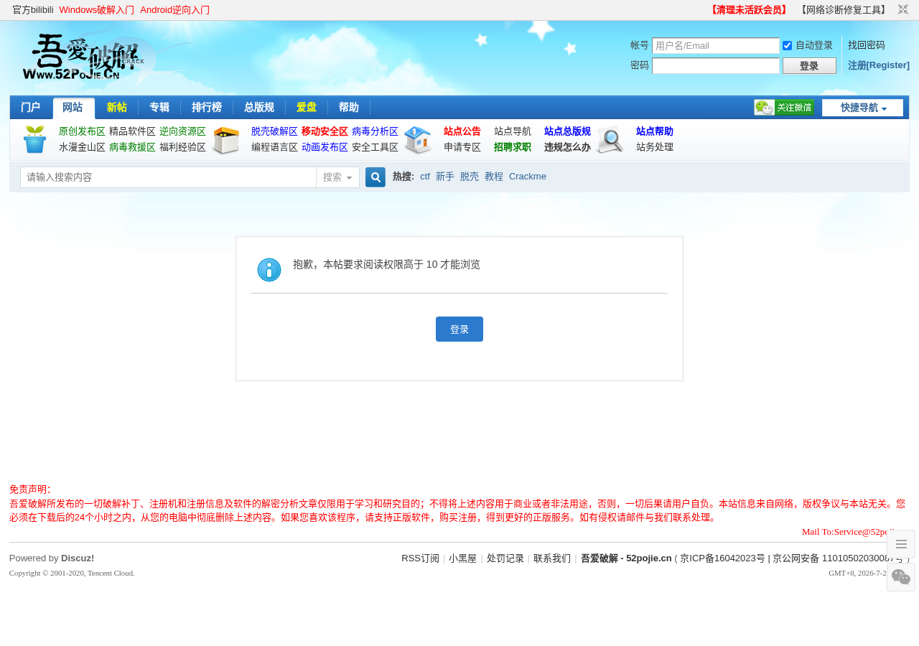Click the blue magnifier search button
919x646 pixels.
tap(375, 177)
